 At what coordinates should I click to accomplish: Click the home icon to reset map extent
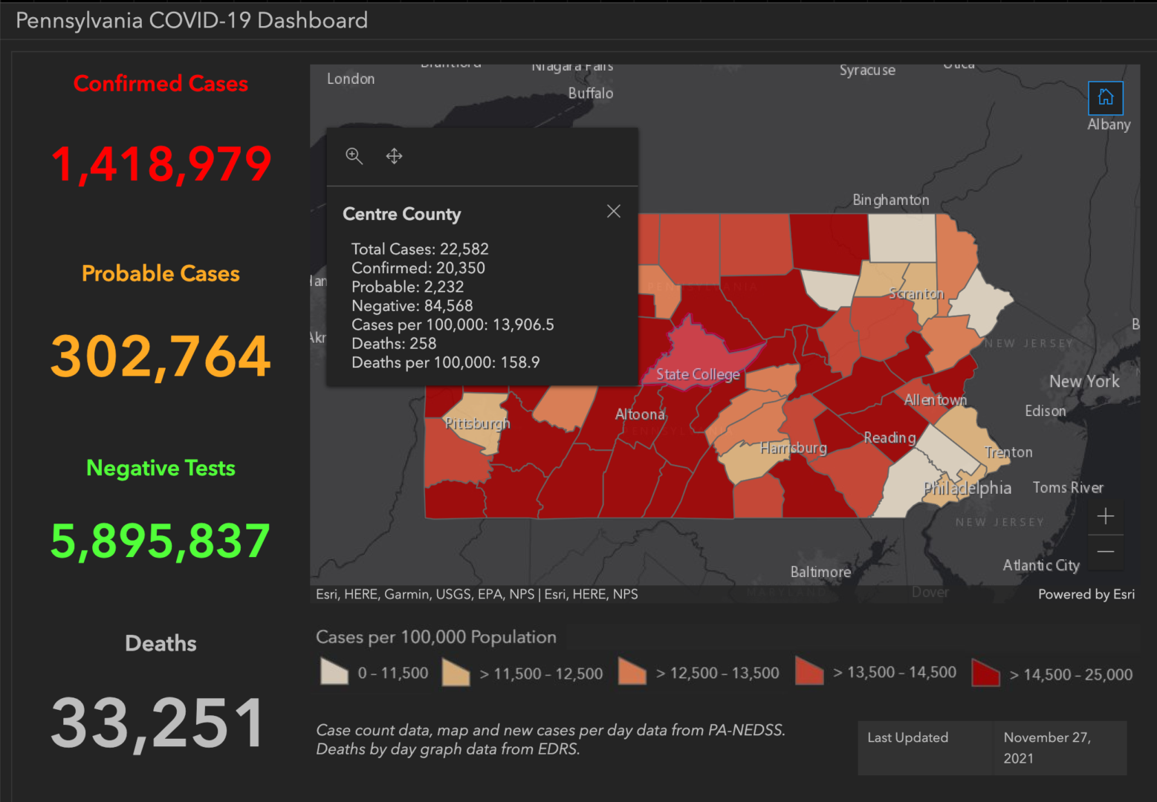pyautogui.click(x=1106, y=97)
